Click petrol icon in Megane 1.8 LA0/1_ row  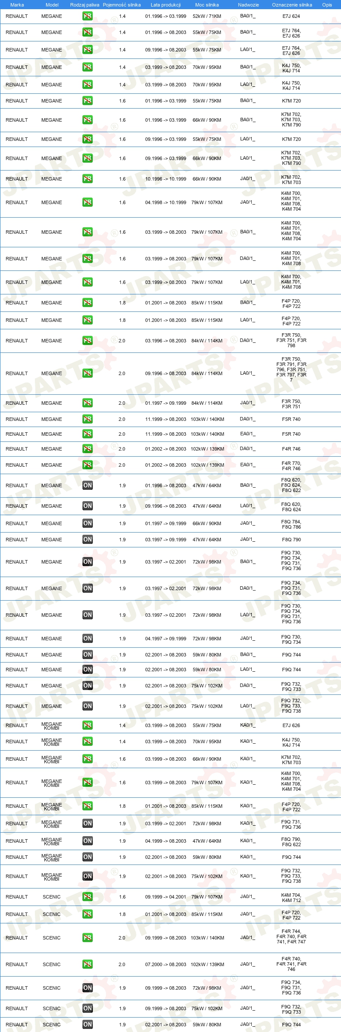[87, 320]
